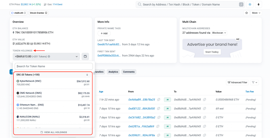Click IN badge in 1 hr 22 mins row

167,100
